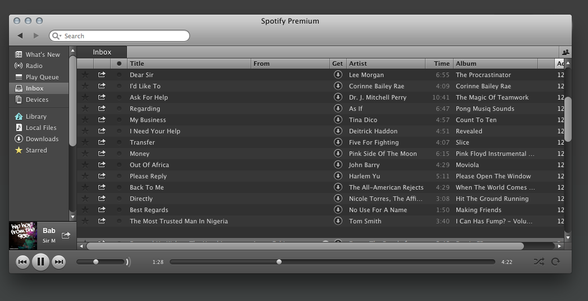Screen dimensions: 588x301
Task: Select Play Queue in the sidebar
Action: [x=42, y=77]
